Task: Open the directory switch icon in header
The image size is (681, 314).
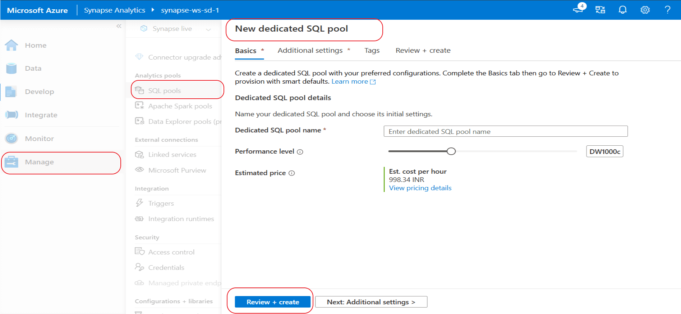Action: tap(600, 10)
